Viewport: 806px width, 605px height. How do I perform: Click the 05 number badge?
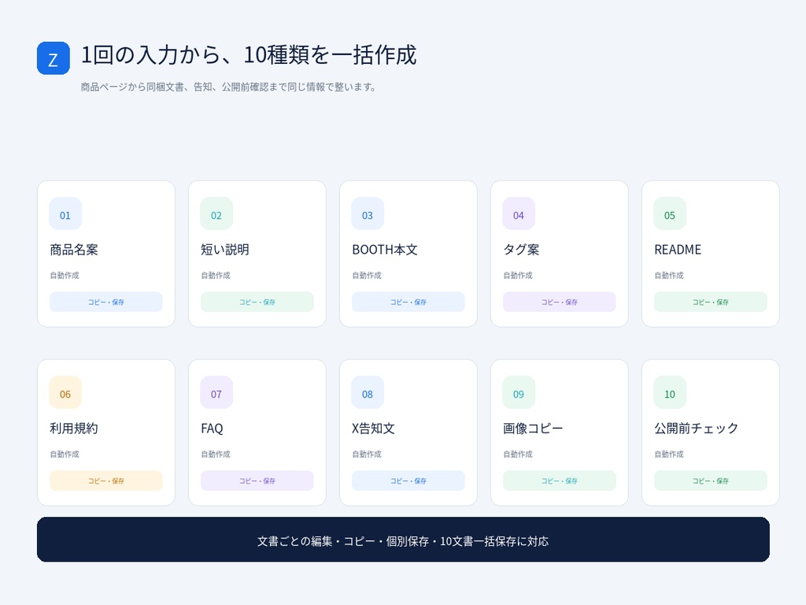coord(670,213)
